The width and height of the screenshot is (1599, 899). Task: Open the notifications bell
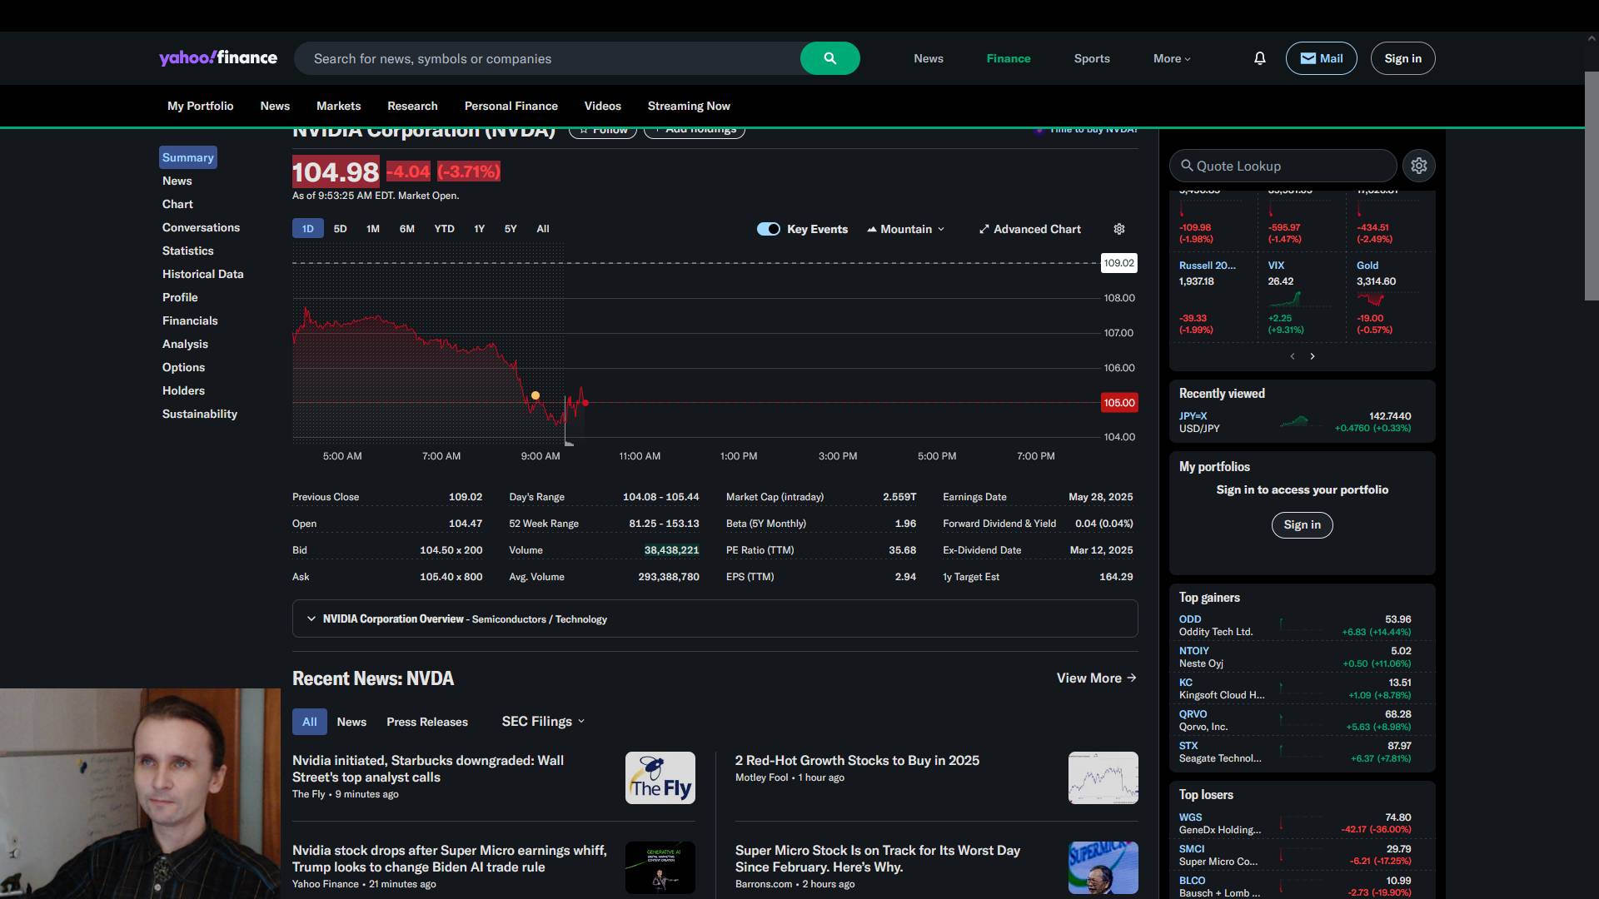pos(1259,58)
